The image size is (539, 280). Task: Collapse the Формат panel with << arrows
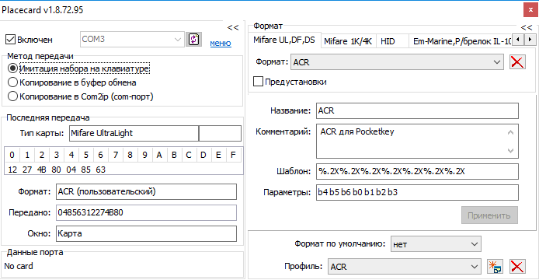527,27
